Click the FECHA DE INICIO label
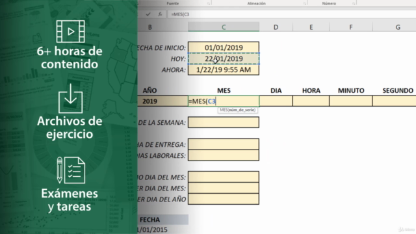 tap(162, 47)
